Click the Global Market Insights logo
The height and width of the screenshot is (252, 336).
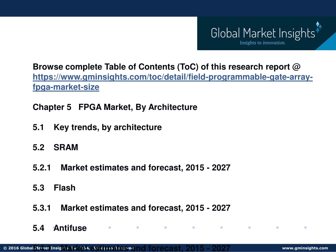[x=266, y=33]
